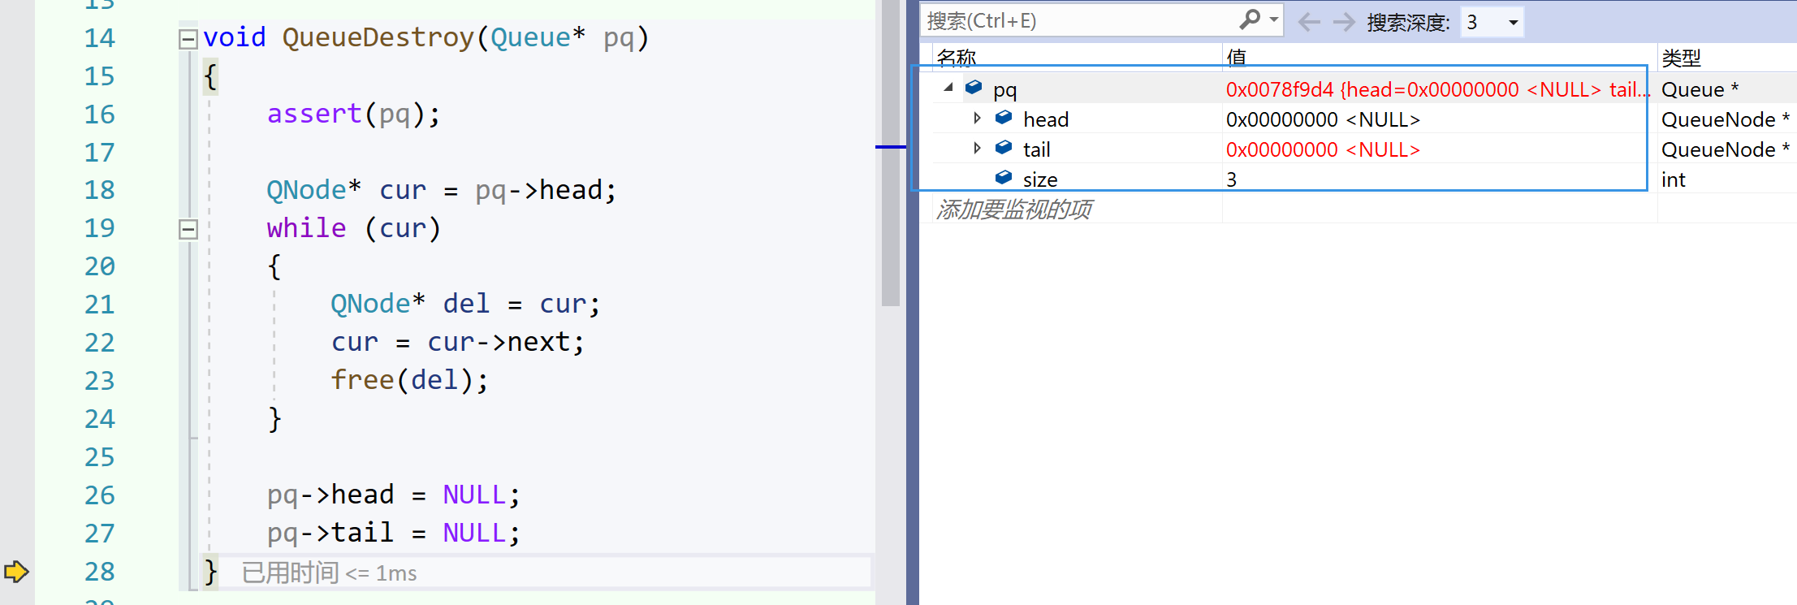Click QNode* cur = pq->head; on line 18

[x=441, y=190]
